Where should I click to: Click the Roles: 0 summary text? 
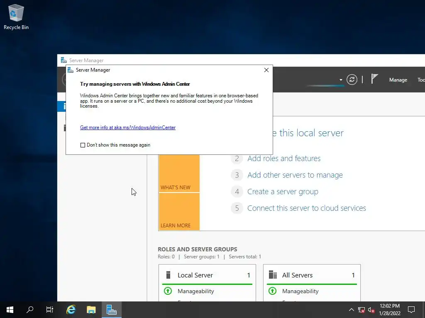[x=166, y=257]
